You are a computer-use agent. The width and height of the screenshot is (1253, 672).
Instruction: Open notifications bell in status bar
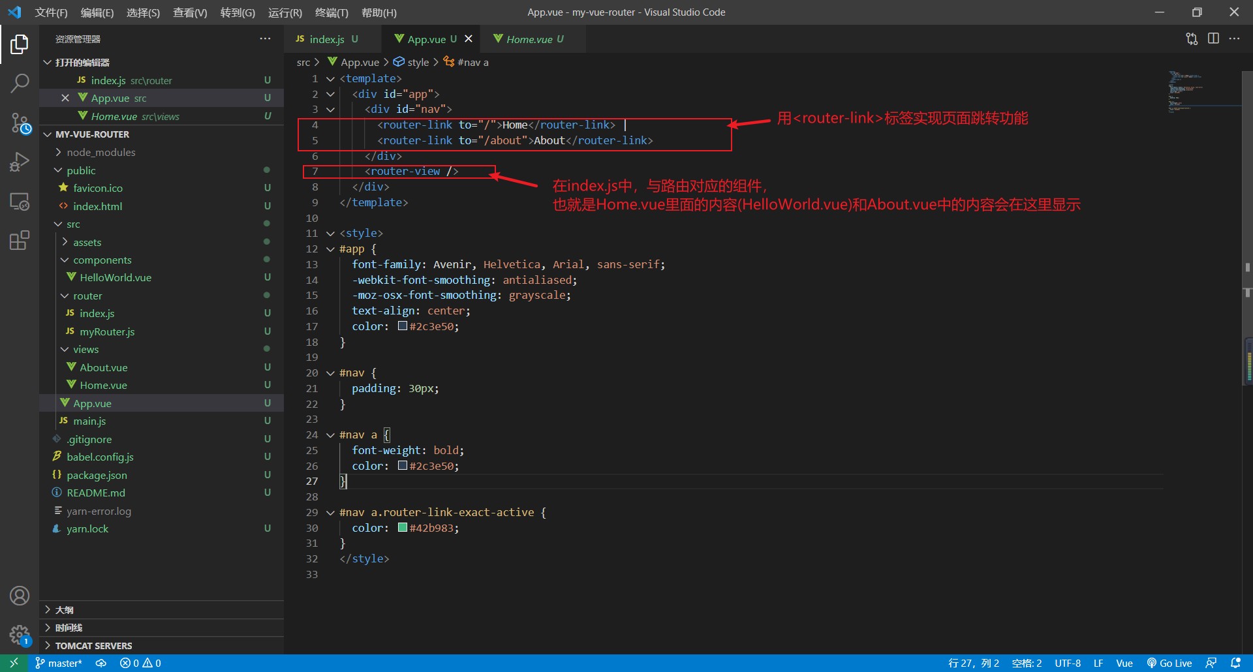pyautogui.click(x=1235, y=663)
